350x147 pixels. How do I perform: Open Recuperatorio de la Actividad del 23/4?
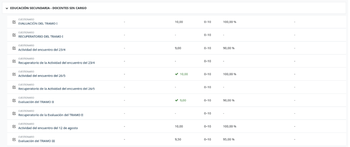[56, 63]
